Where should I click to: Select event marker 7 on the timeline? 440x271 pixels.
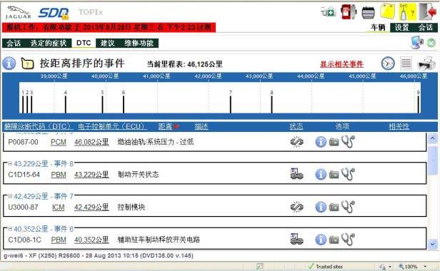231,102
